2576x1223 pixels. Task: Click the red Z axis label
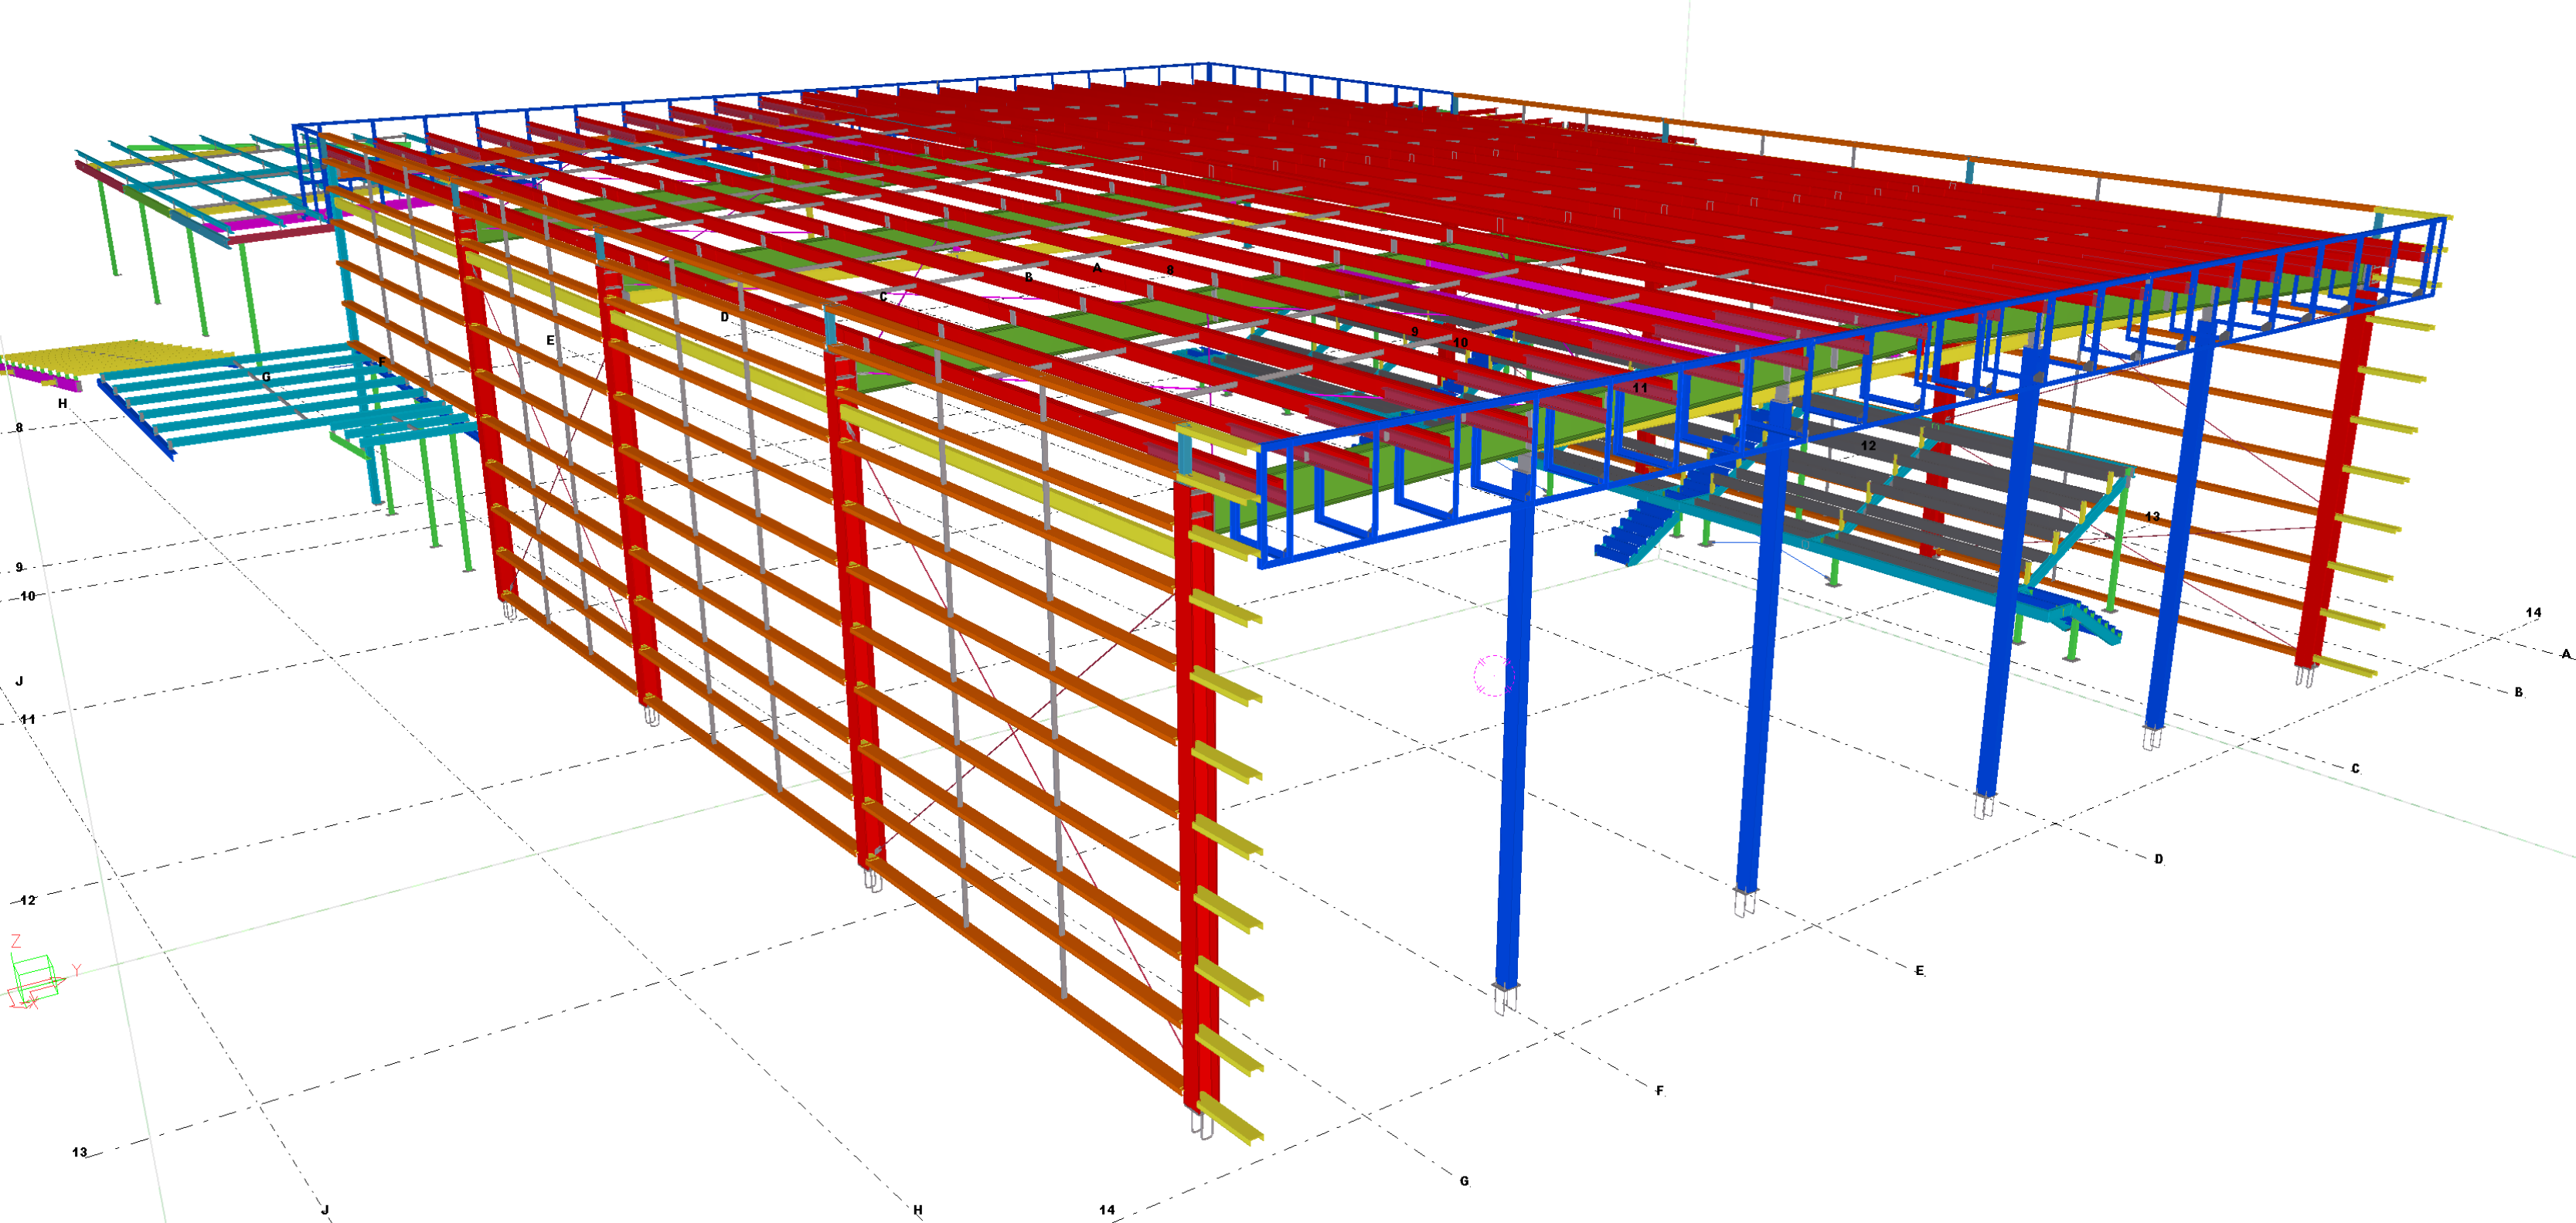tap(15, 940)
